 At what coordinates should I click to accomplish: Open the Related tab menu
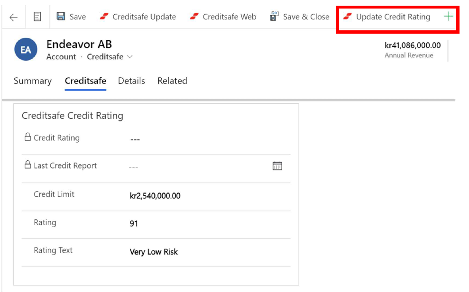pos(172,81)
